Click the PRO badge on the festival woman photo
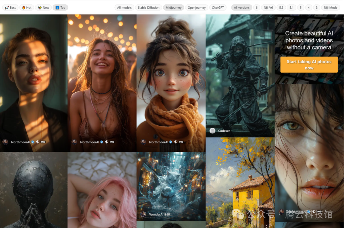Viewport: 344px width, 228px height. (x=112, y=142)
